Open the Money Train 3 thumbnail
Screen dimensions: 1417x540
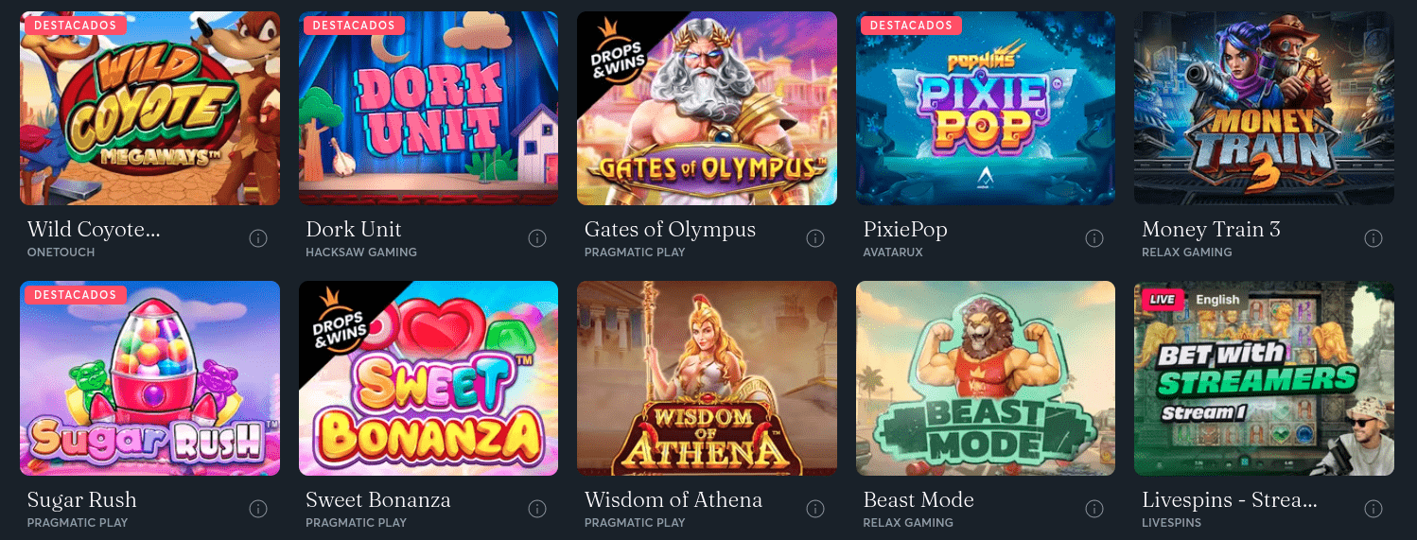coord(1264,108)
